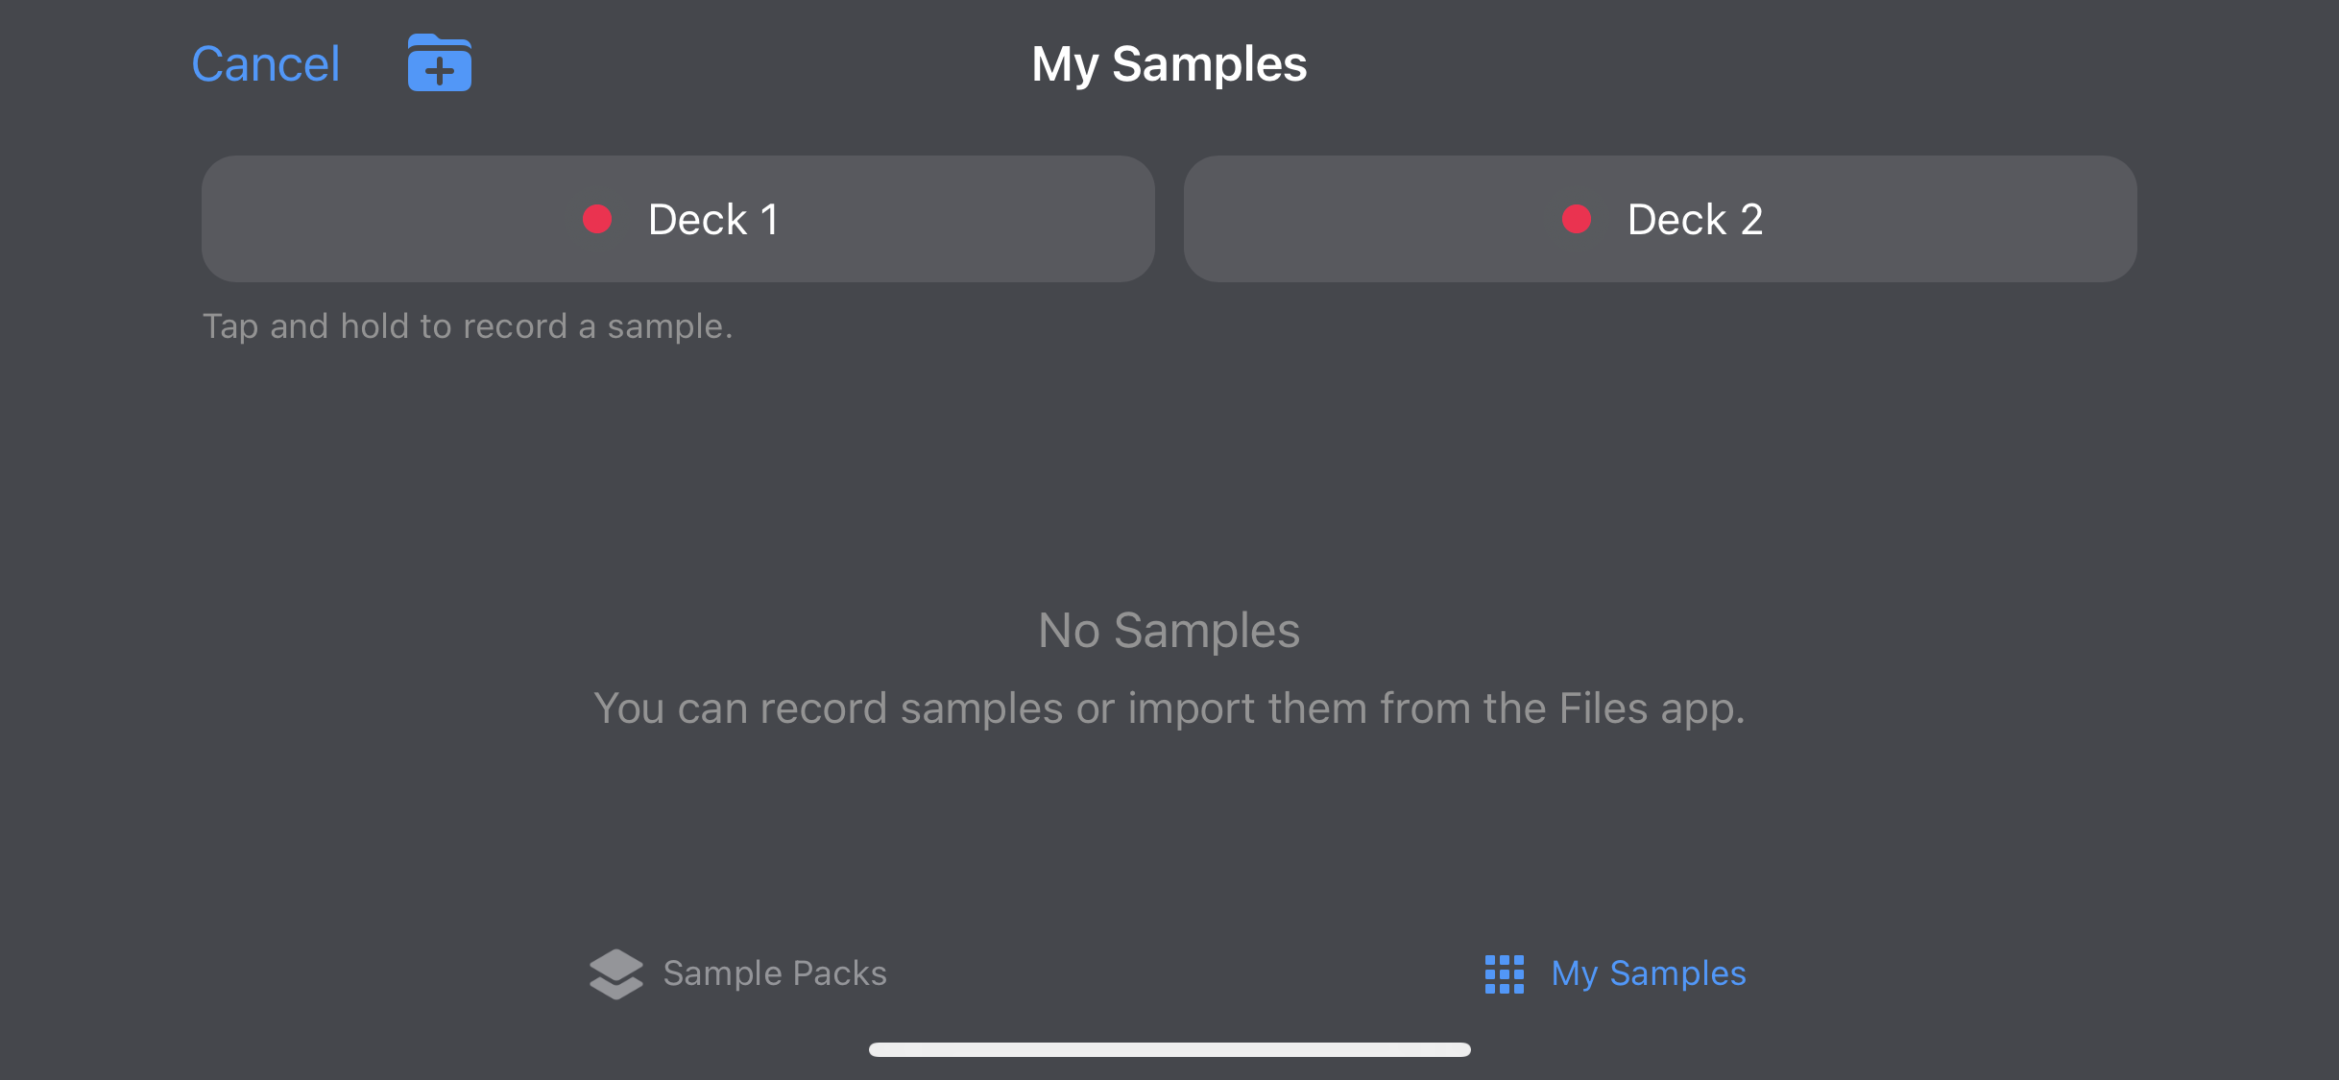The width and height of the screenshot is (2339, 1080).
Task: Tap the Deck 1 sample pad
Action: click(x=677, y=219)
